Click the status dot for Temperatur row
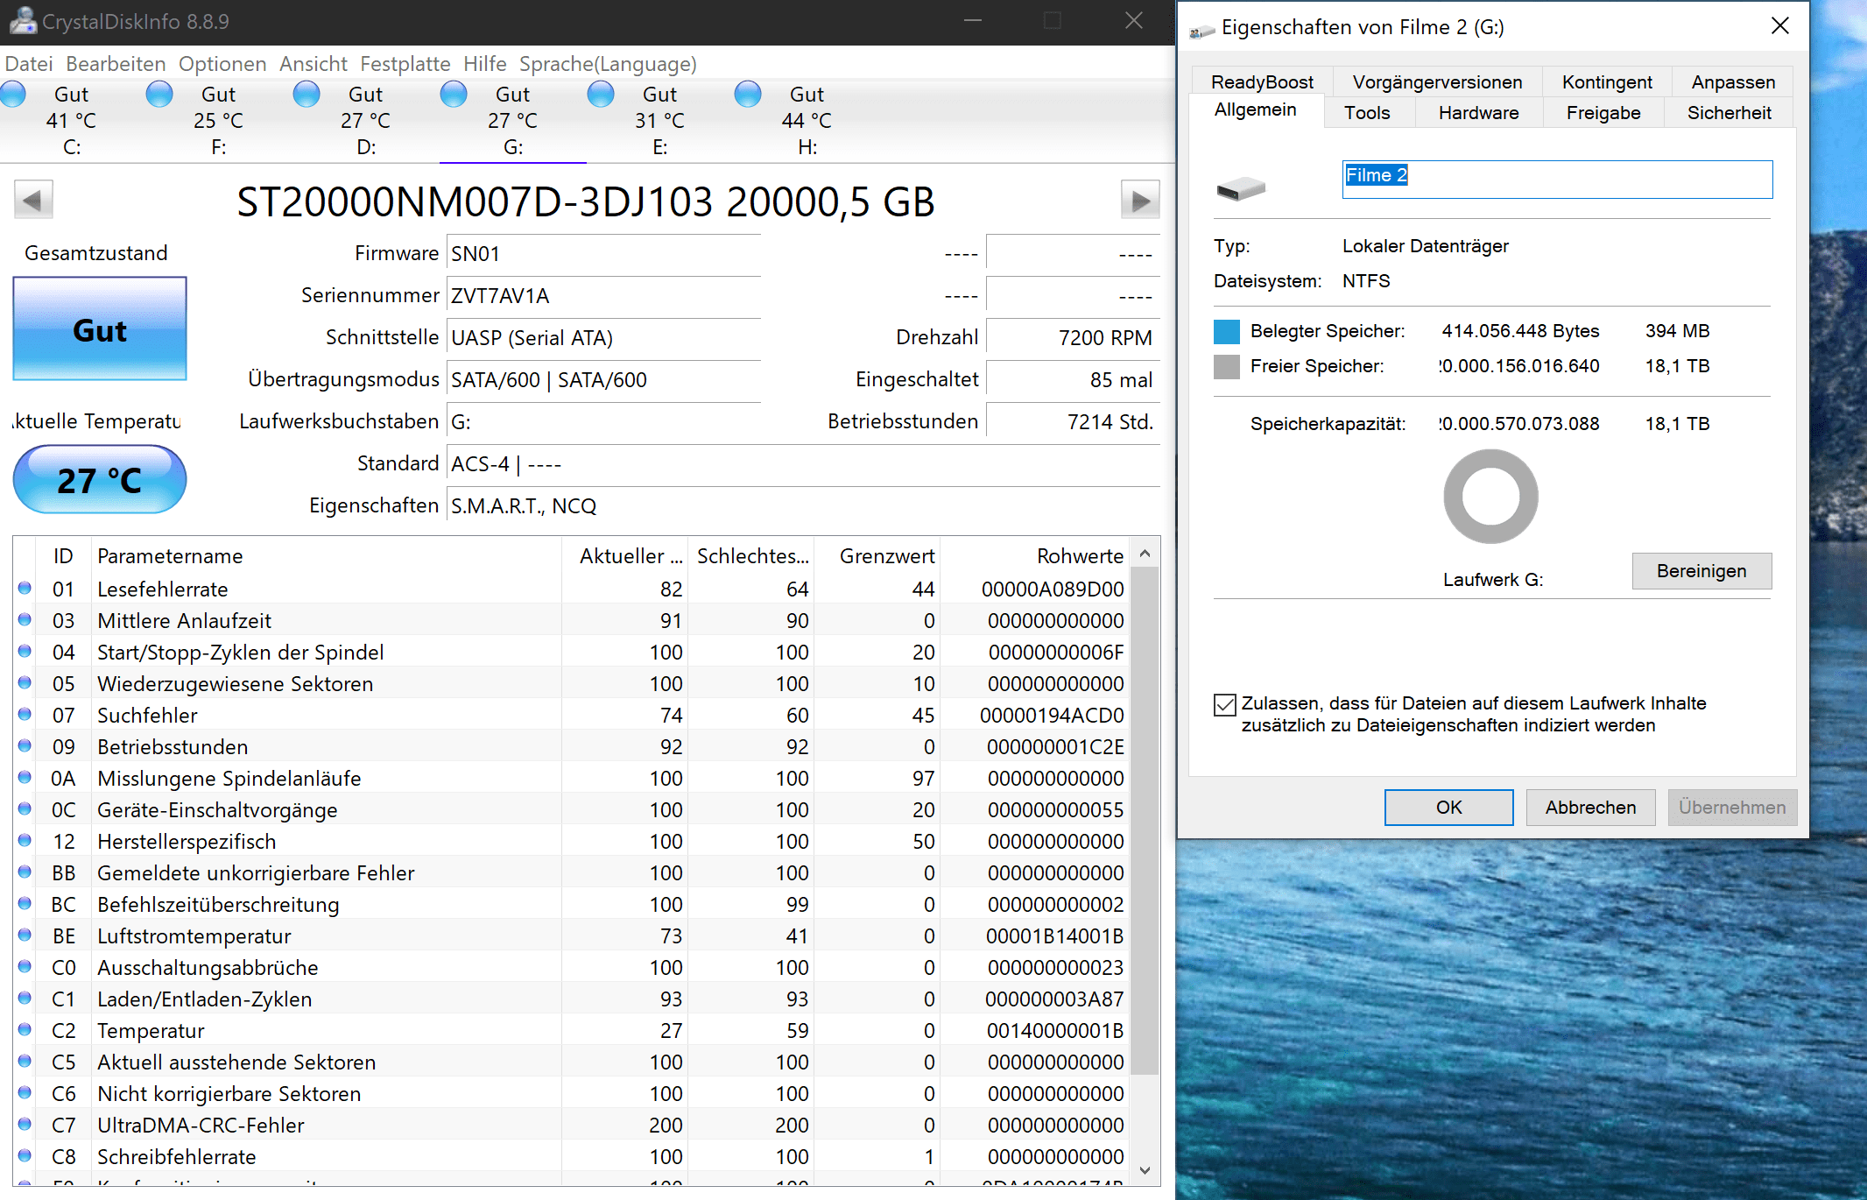Viewport: 1867px width, 1200px height. pos(25,1029)
